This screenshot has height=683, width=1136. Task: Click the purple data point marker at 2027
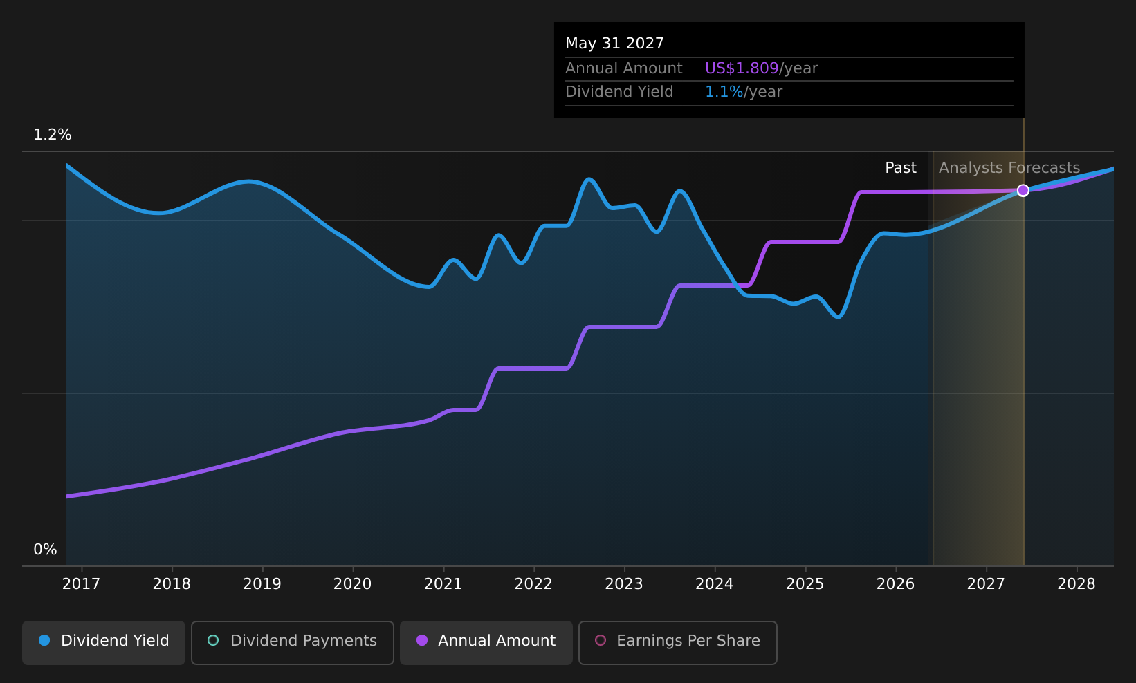click(1023, 190)
